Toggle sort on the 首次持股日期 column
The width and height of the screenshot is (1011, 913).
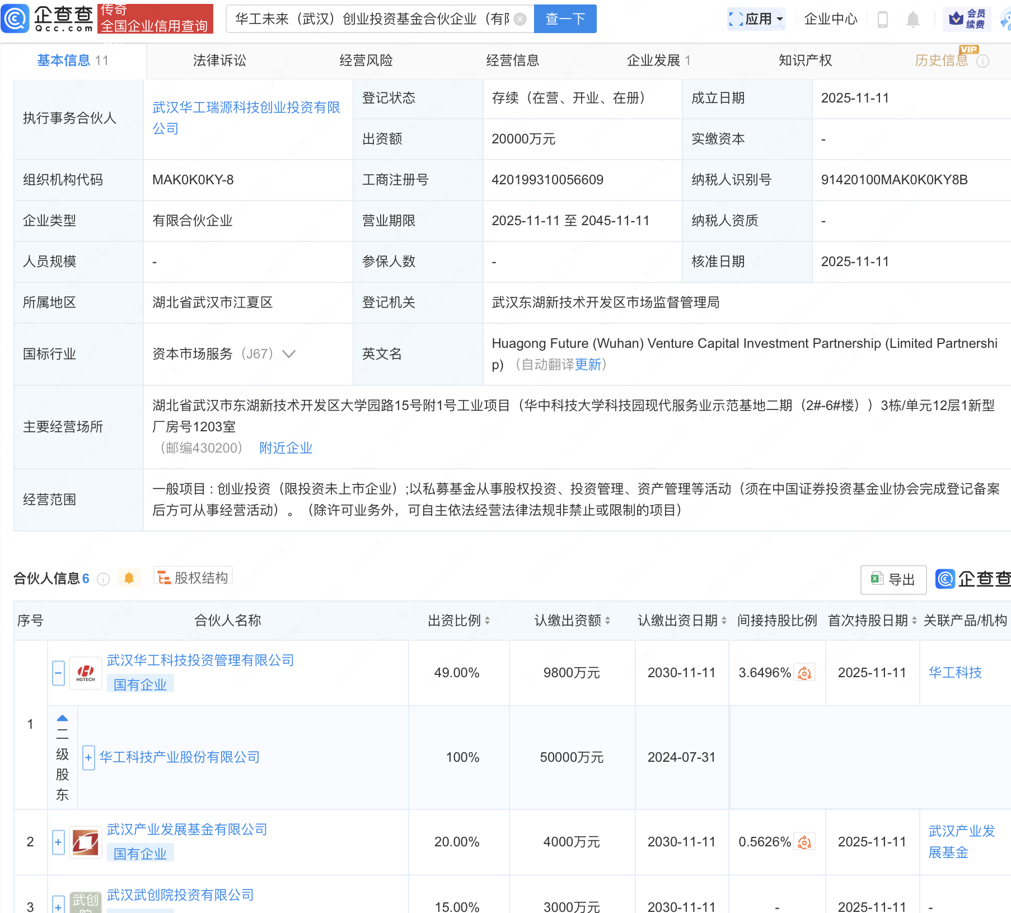pyautogui.click(x=914, y=620)
